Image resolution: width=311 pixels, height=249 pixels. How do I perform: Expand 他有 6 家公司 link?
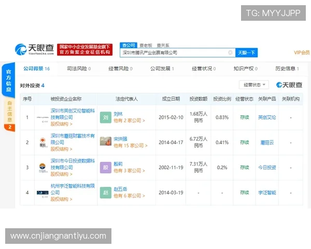(x=129, y=196)
